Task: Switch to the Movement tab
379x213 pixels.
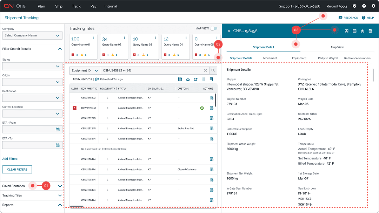Action: 270,58
